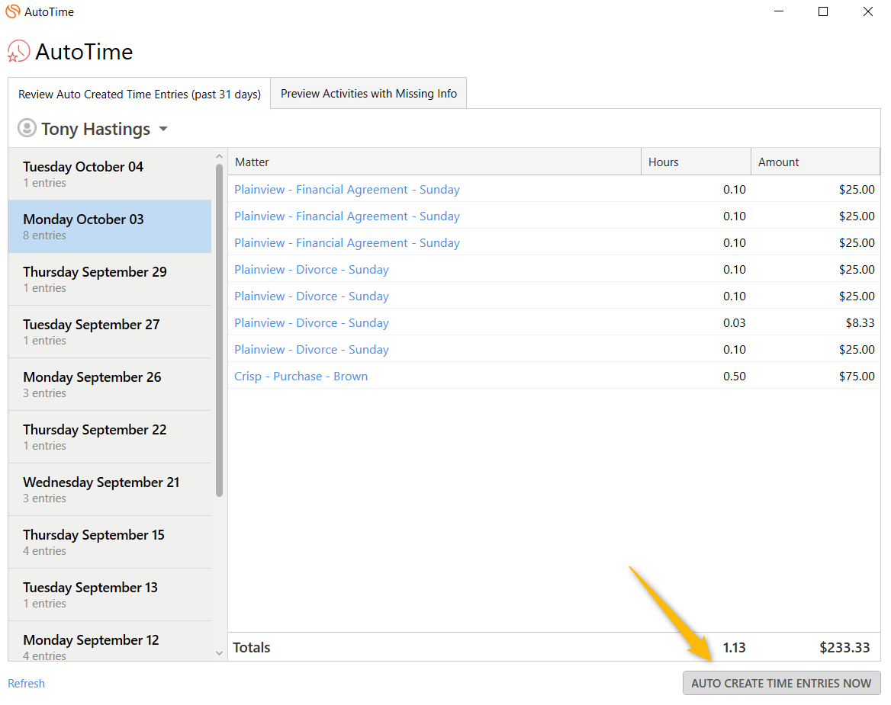Open the Tony Hastings user dropdown arrow
Viewport: 891px width, 705px height.
click(163, 129)
